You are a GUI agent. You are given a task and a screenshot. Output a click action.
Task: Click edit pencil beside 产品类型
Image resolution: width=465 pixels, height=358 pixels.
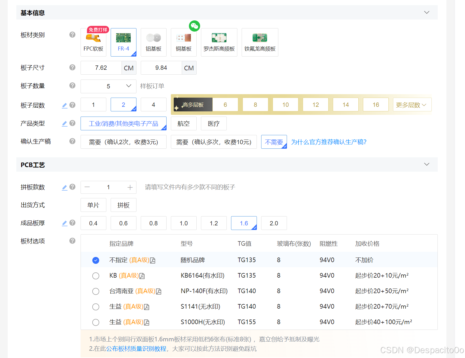[65, 123]
